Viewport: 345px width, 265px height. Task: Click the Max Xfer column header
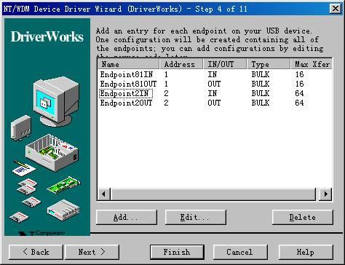[x=312, y=64]
